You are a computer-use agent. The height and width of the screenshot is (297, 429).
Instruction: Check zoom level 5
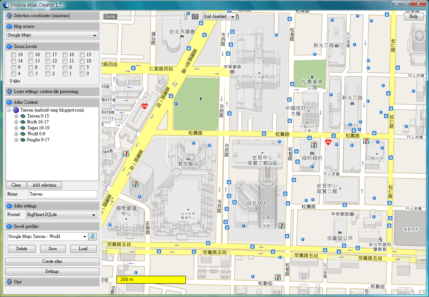click(82, 67)
